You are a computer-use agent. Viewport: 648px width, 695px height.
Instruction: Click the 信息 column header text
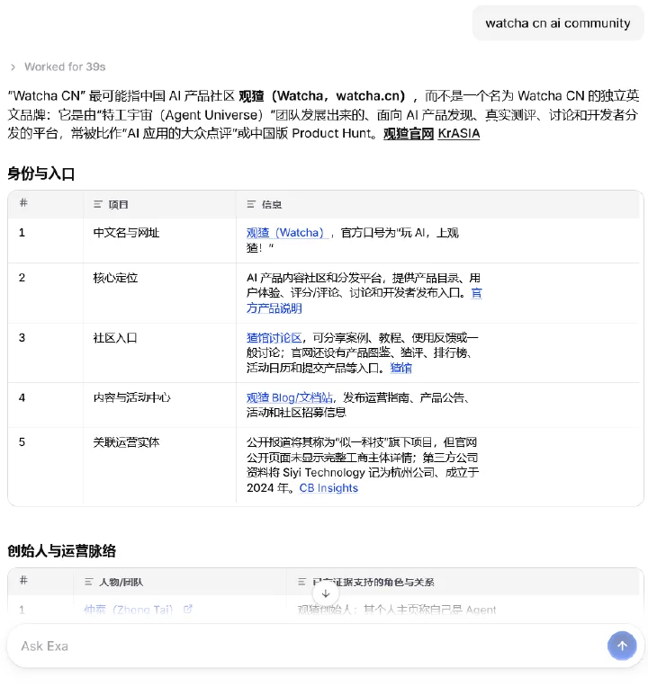point(272,204)
